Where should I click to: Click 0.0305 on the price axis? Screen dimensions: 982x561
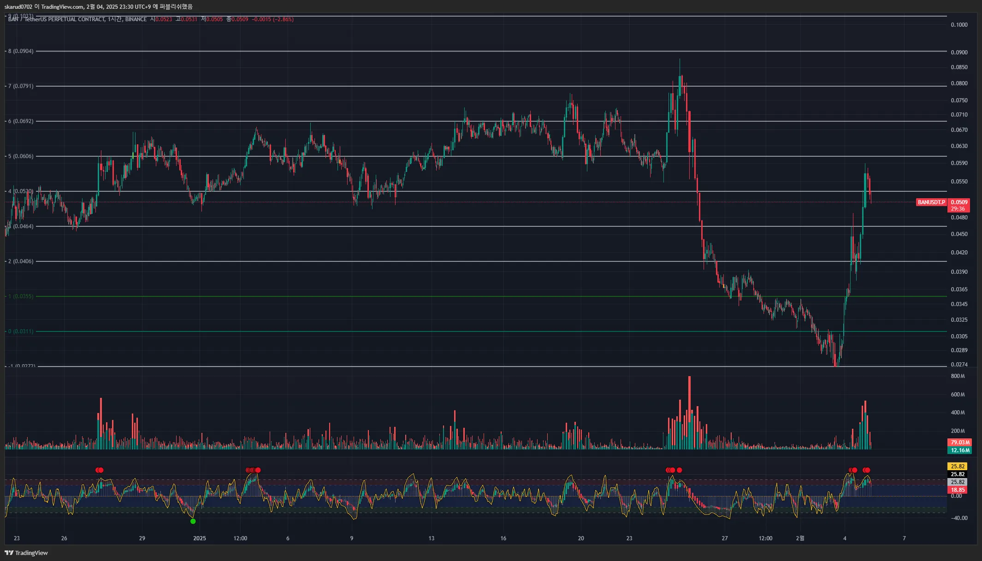pyautogui.click(x=959, y=337)
